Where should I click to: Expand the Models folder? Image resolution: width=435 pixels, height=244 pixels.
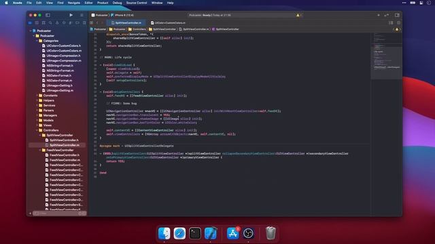(37, 121)
